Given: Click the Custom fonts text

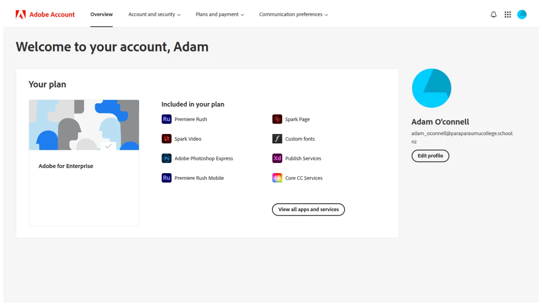Looking at the screenshot, I should click(300, 139).
